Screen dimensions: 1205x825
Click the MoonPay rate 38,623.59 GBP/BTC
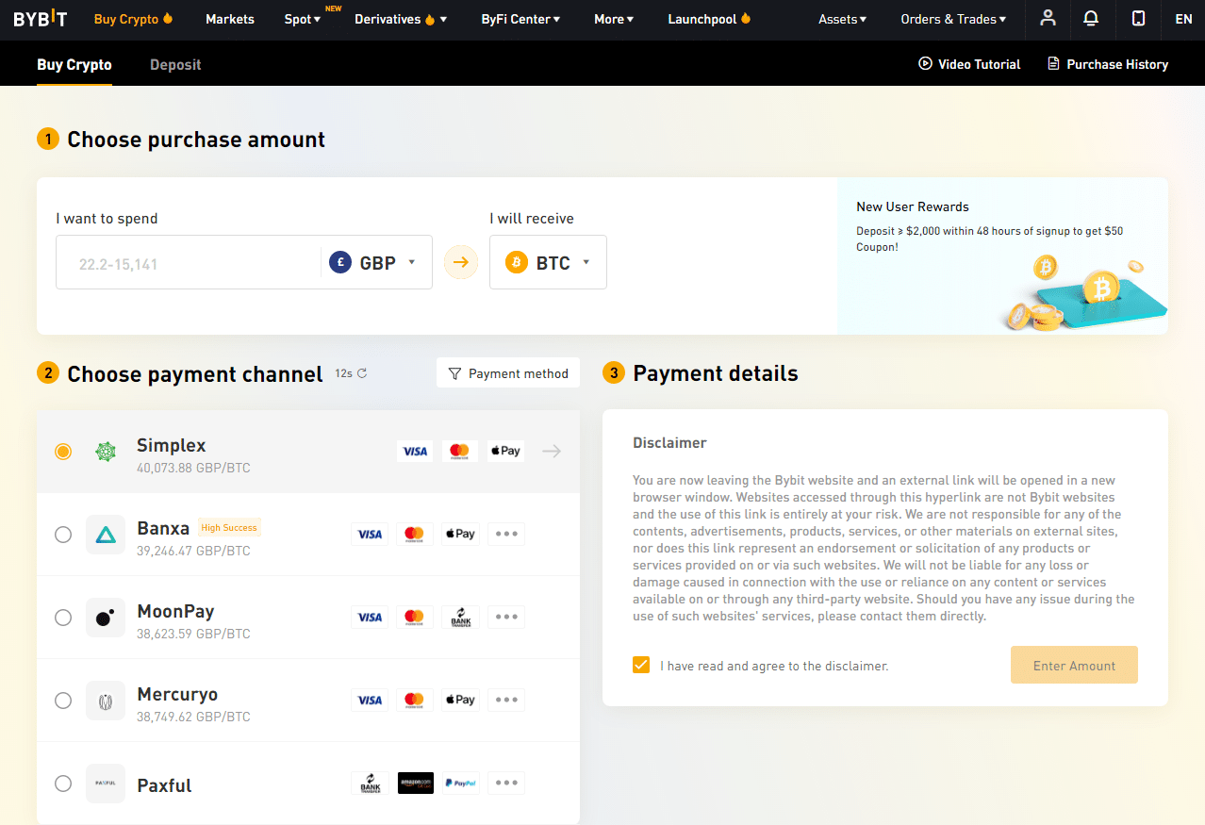(x=193, y=634)
